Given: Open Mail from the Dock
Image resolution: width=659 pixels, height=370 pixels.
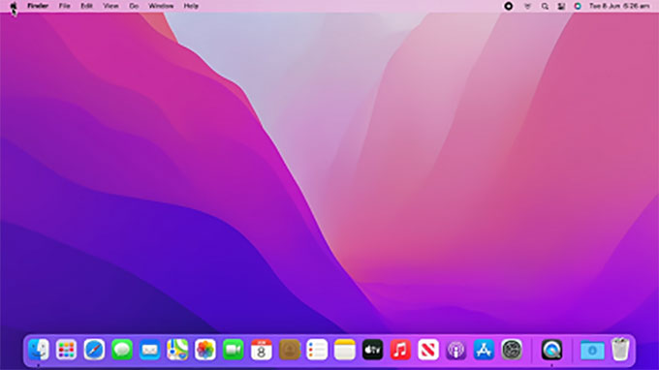Looking at the screenshot, I should click(149, 350).
